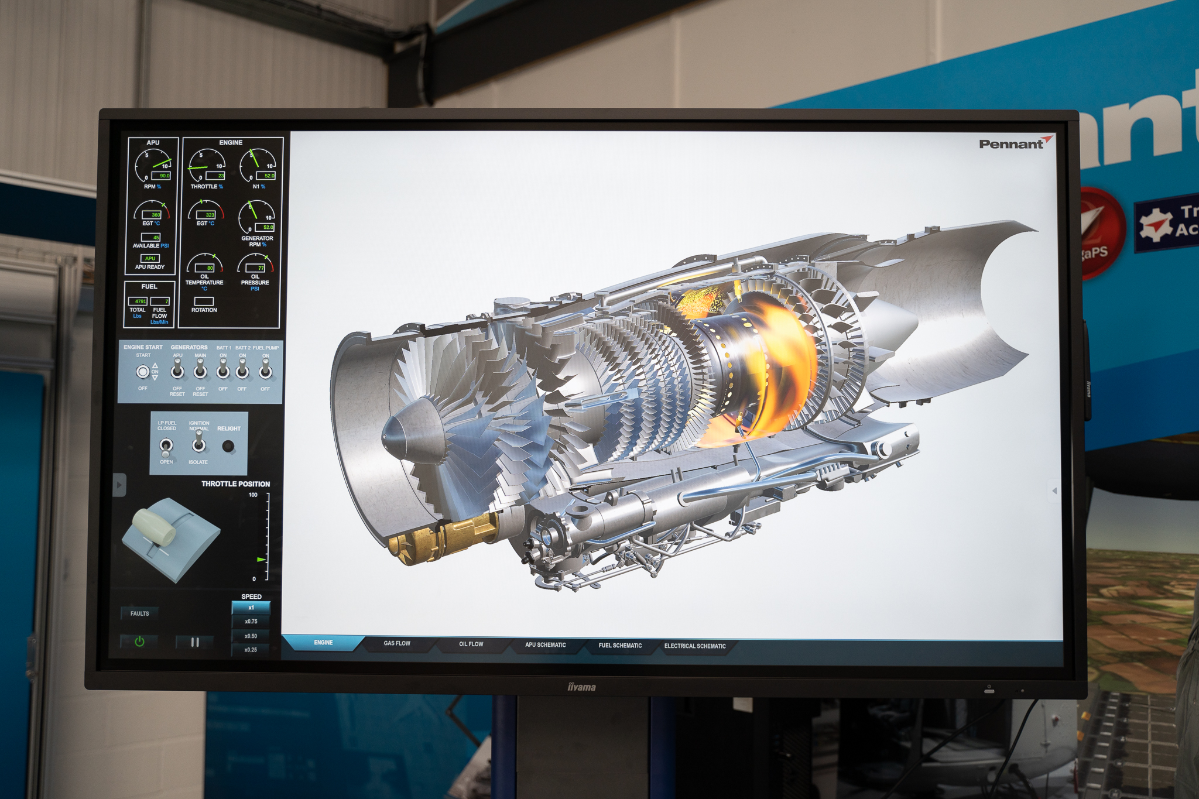Pause the simulation with pause icon
The width and height of the screenshot is (1199, 799).
coord(195,642)
